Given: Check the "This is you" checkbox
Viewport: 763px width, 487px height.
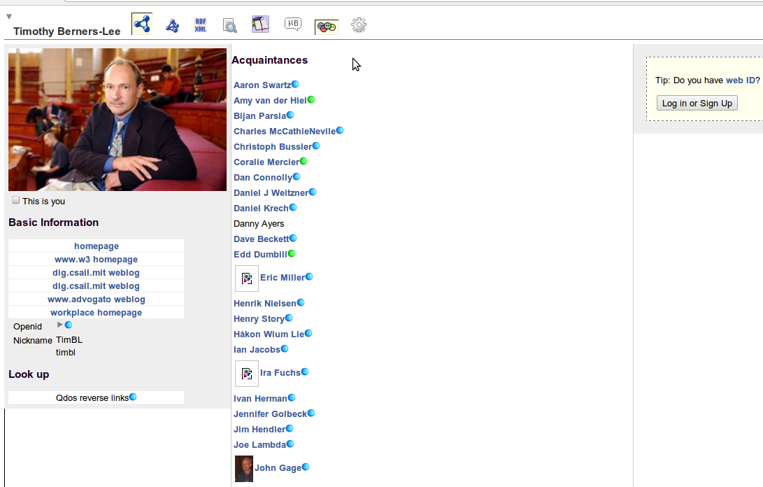Looking at the screenshot, I should point(16,200).
